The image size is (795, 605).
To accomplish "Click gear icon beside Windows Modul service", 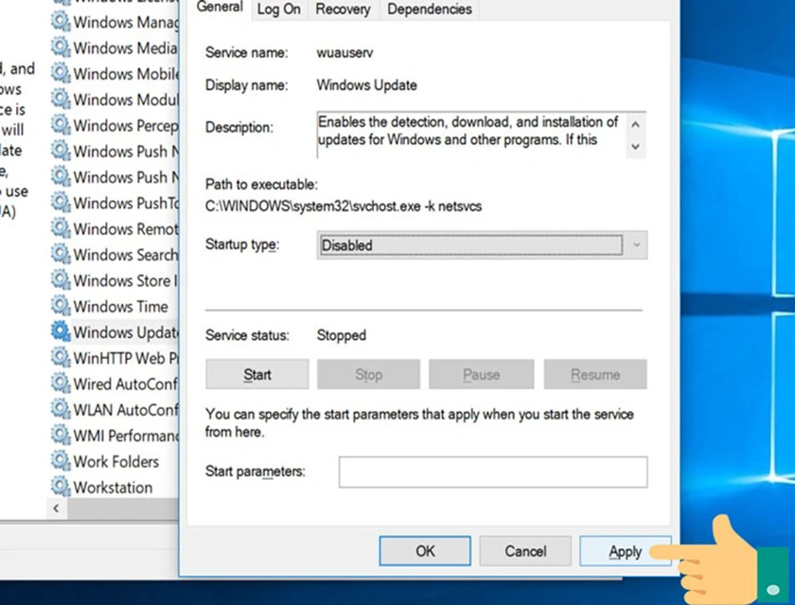I will coord(61,98).
